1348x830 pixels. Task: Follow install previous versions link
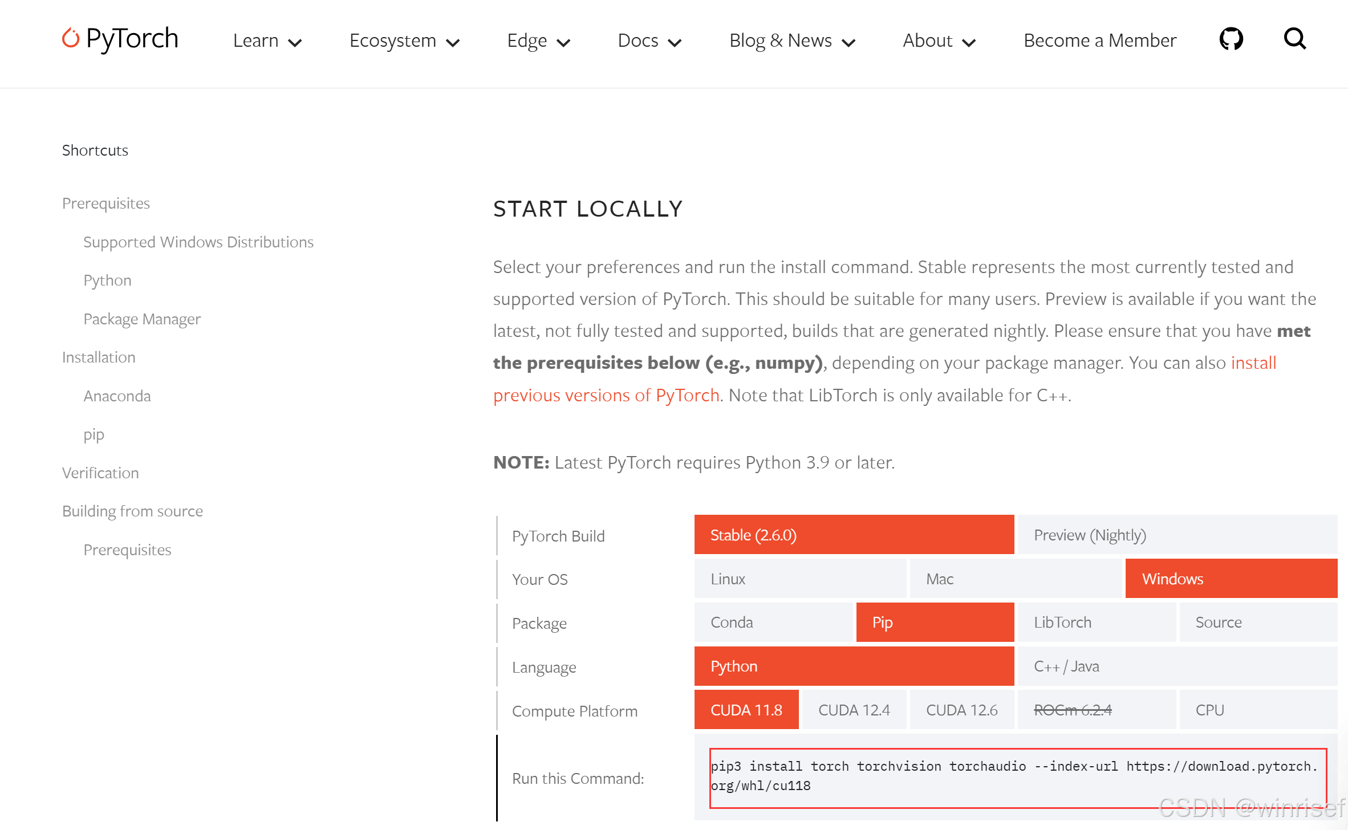[x=606, y=395]
